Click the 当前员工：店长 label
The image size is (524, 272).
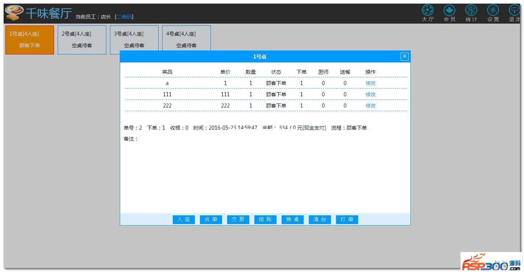[x=93, y=17]
